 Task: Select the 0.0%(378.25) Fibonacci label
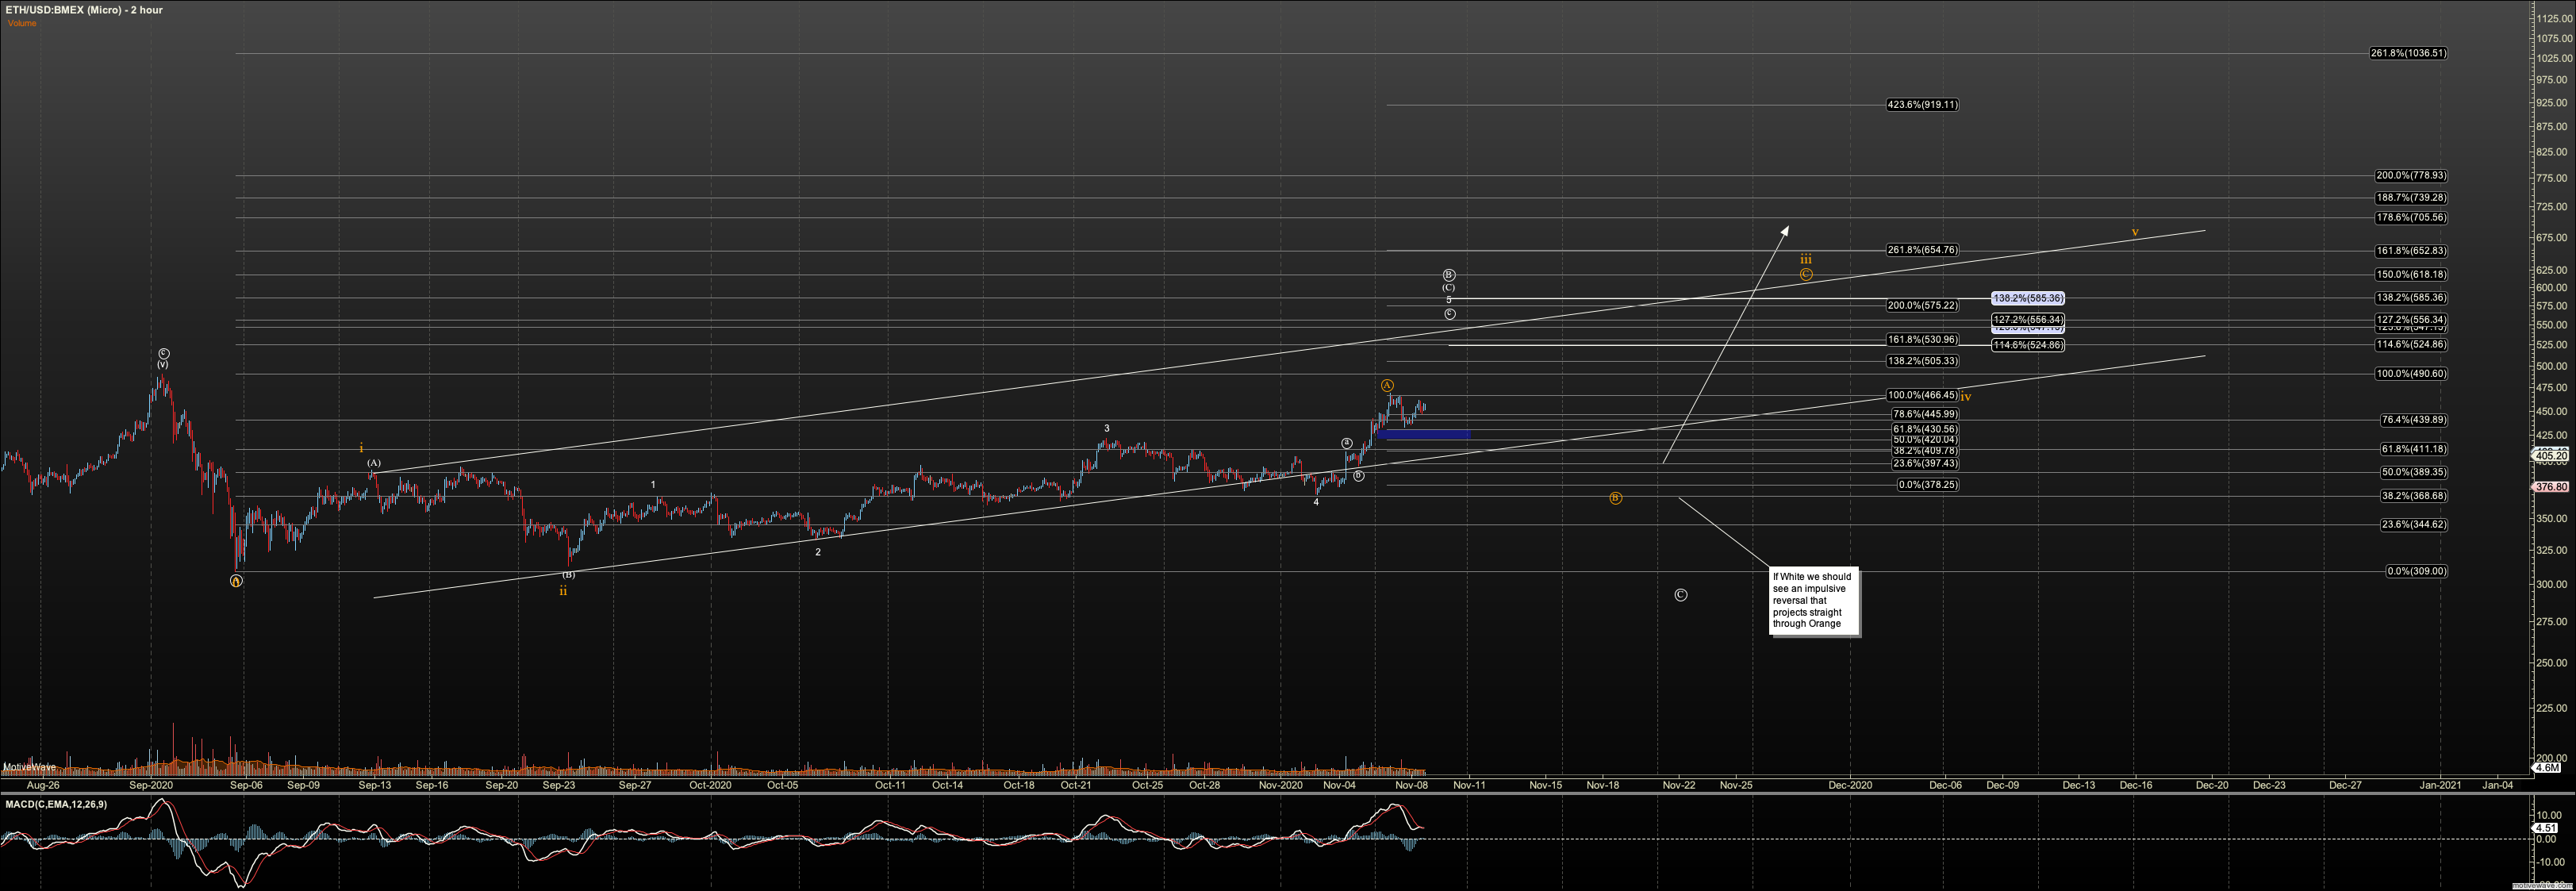coord(1928,485)
